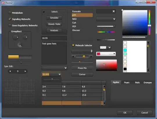
Task: Open the red color name dropdown
Action: (x=114, y=54)
